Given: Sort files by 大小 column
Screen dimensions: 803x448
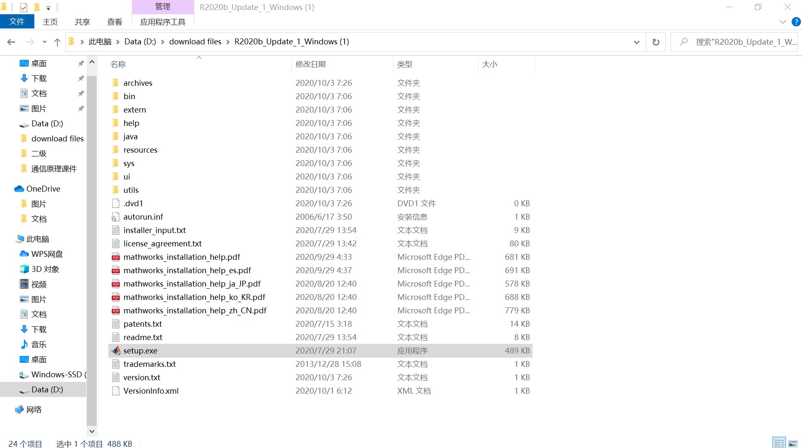Looking at the screenshot, I should tap(490, 64).
